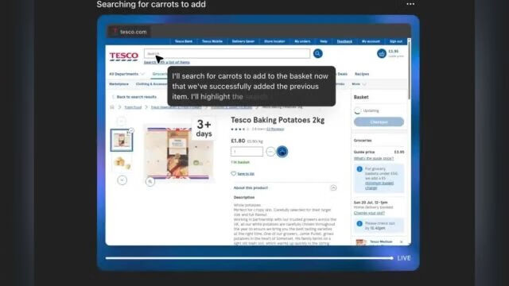Collapse the About this product section
The height and width of the screenshot is (286, 509).
click(x=333, y=188)
